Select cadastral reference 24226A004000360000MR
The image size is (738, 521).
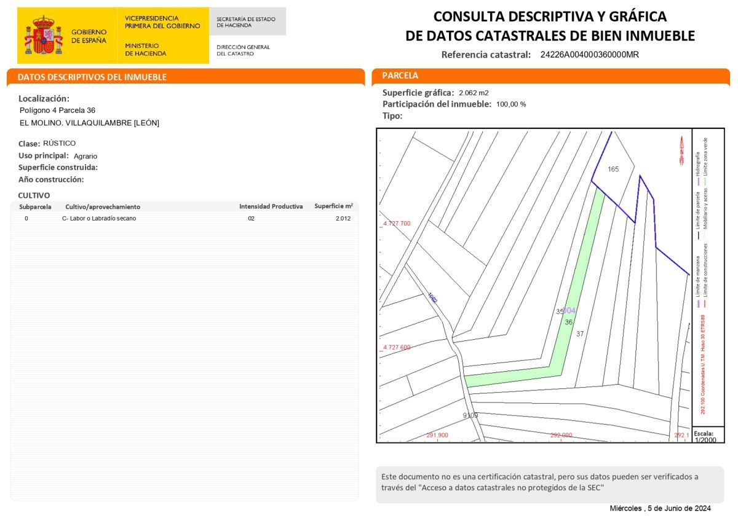pyautogui.click(x=590, y=55)
